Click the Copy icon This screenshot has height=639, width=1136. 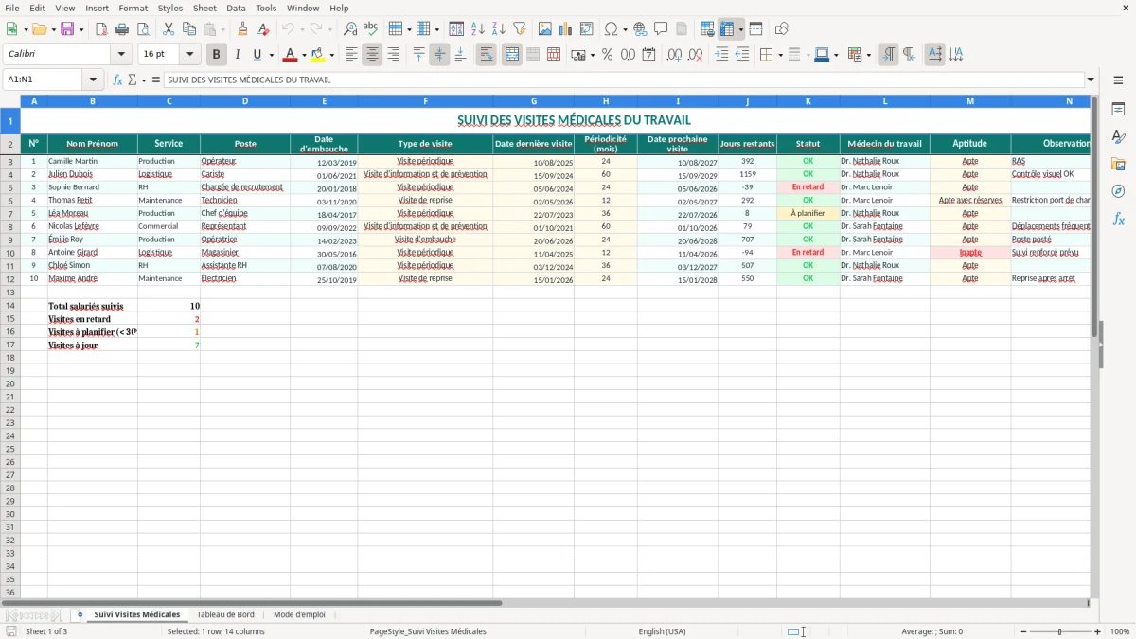tap(189, 29)
